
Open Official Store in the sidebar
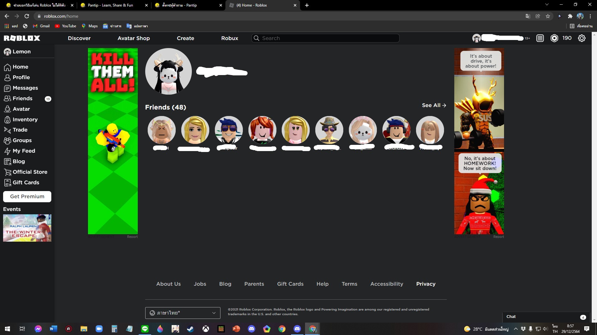pos(25,172)
